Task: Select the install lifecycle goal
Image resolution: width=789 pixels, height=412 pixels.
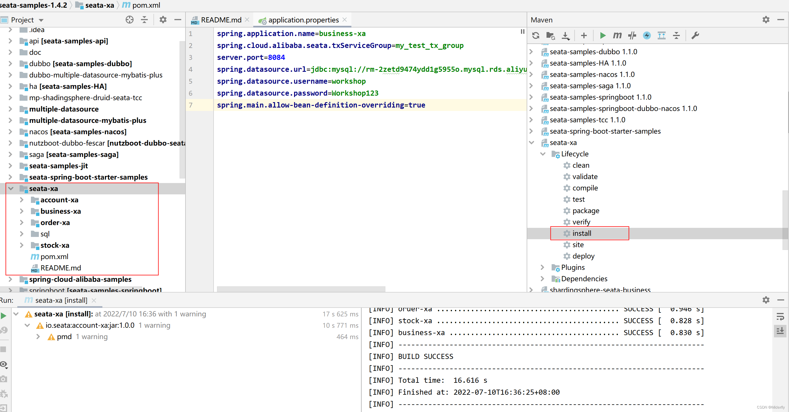Action: tap(582, 233)
